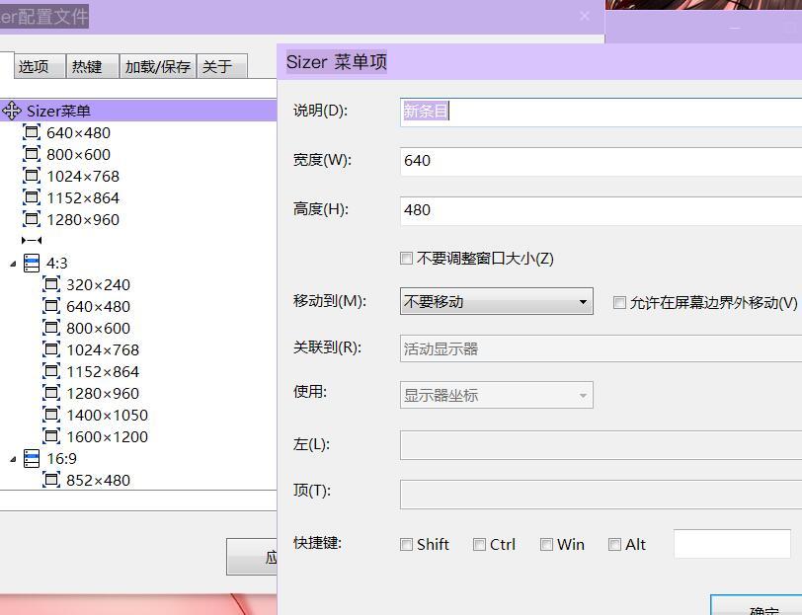Click window icon beside 1024×768 under 4:3

(51, 349)
